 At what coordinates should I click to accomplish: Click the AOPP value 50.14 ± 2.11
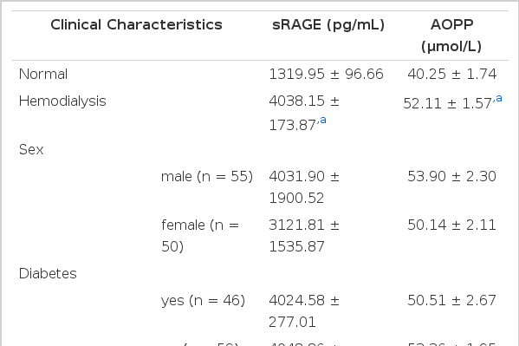tap(451, 225)
